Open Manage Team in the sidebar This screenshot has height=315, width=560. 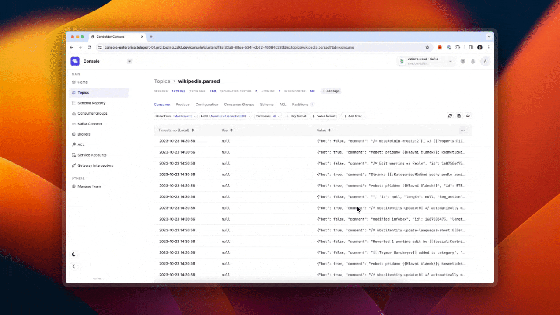pyautogui.click(x=99, y=186)
